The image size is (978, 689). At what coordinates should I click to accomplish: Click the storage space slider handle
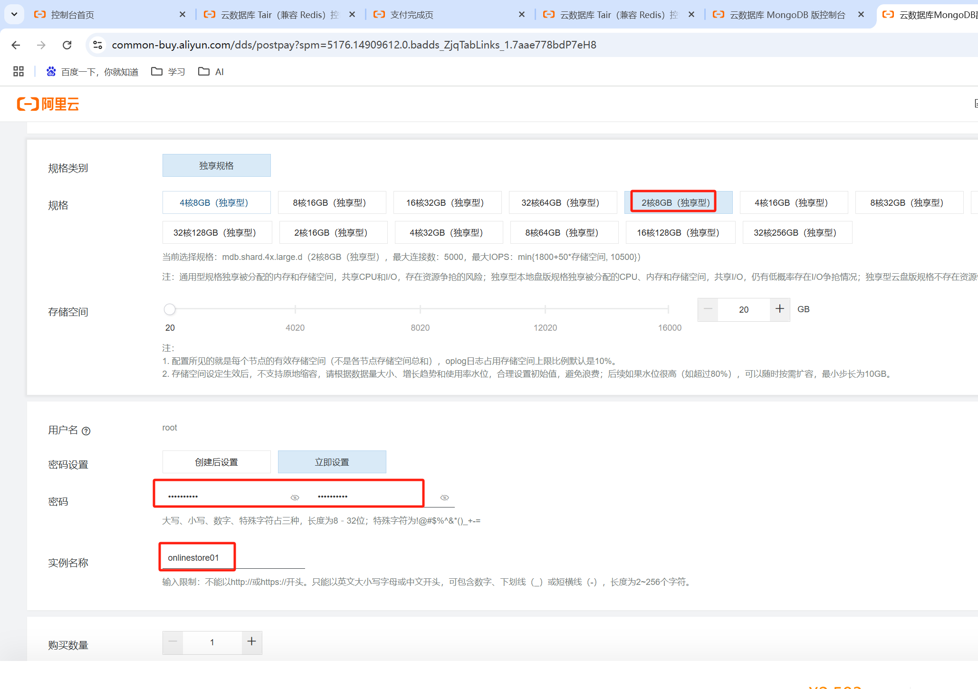(170, 309)
